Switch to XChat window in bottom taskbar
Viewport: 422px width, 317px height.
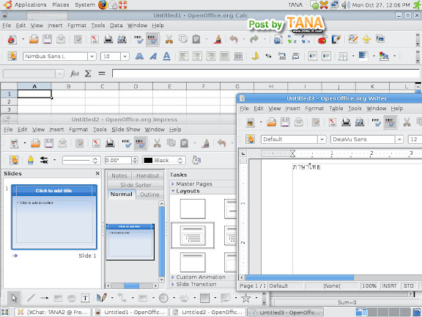53,312
